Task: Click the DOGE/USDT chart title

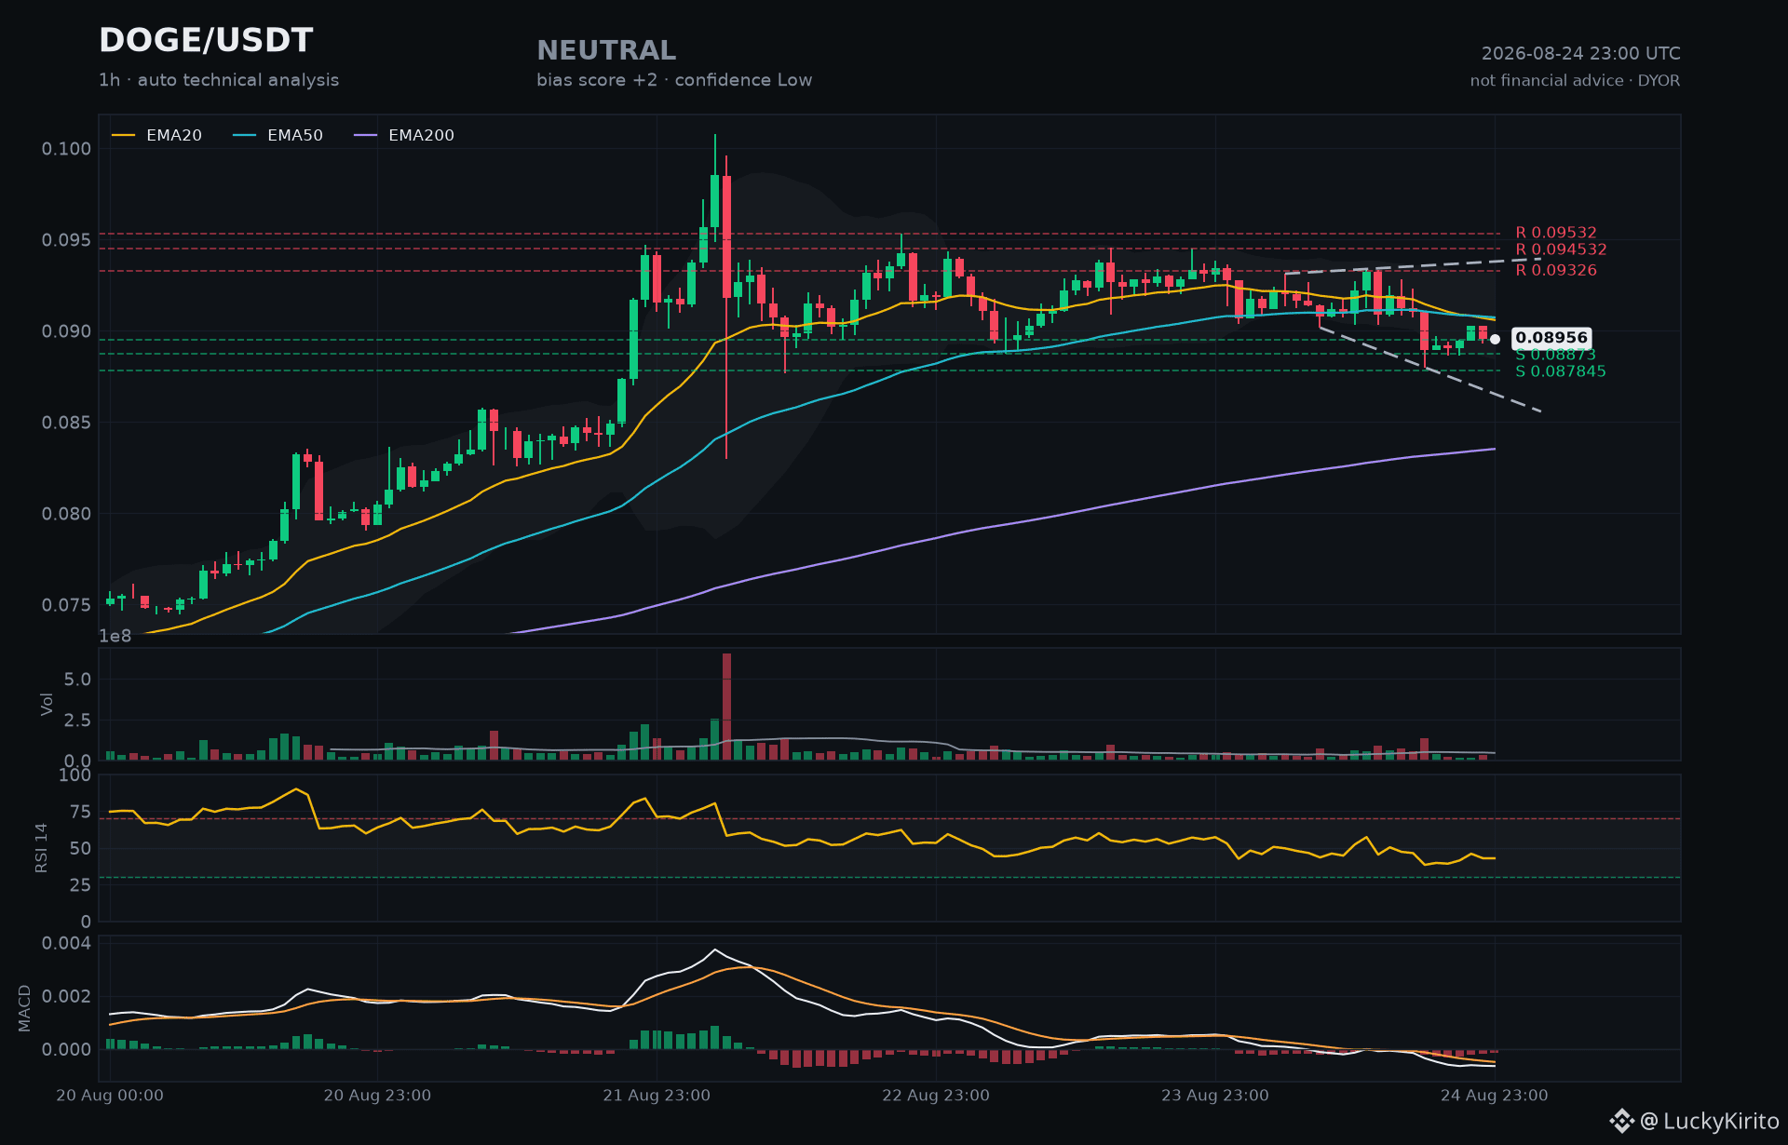Action: 206,41
